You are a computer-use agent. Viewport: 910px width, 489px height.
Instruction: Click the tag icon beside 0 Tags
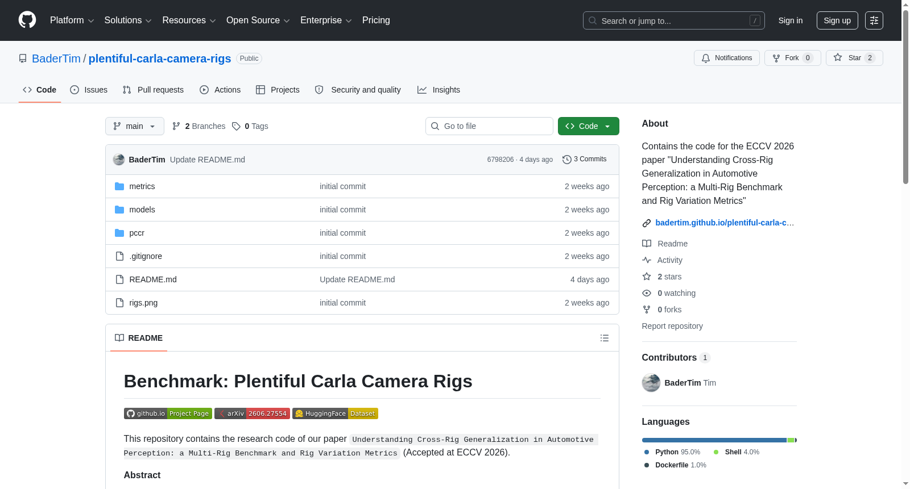237,126
